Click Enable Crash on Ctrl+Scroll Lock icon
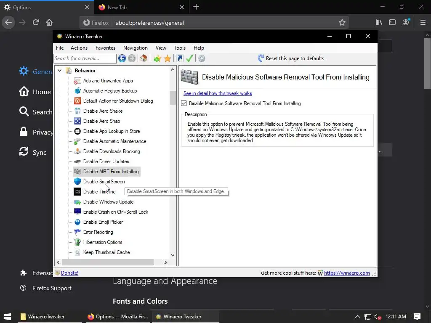 tap(77, 212)
